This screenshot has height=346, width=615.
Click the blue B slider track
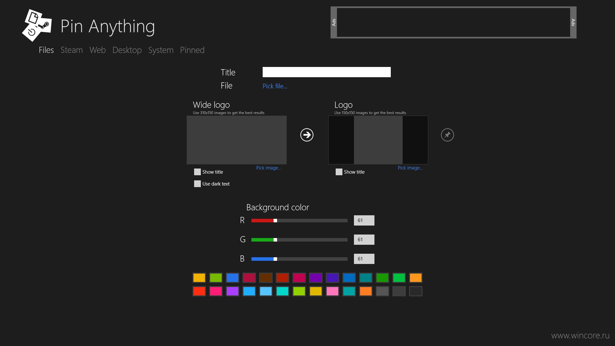coord(299,259)
